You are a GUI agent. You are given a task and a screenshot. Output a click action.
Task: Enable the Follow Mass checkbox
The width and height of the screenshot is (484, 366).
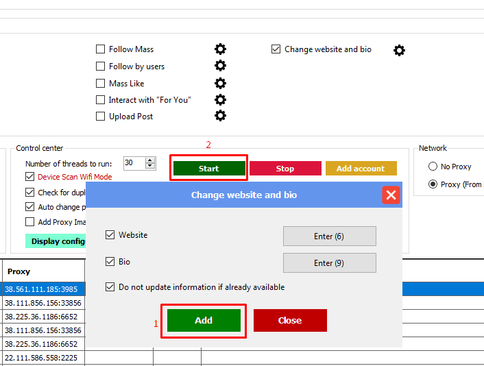101,49
